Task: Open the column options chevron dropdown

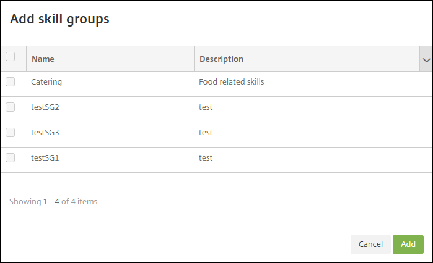Action: (426, 60)
